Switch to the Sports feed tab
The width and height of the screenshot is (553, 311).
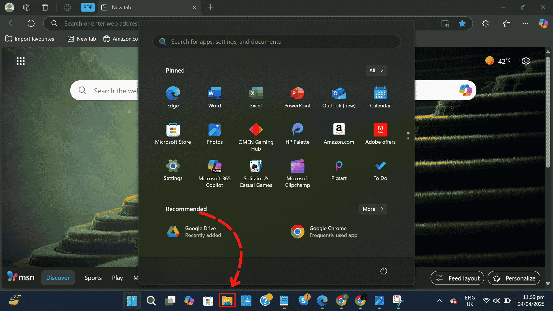[x=93, y=278]
